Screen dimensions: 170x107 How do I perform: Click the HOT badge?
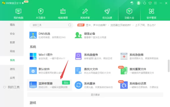(81, 25)
